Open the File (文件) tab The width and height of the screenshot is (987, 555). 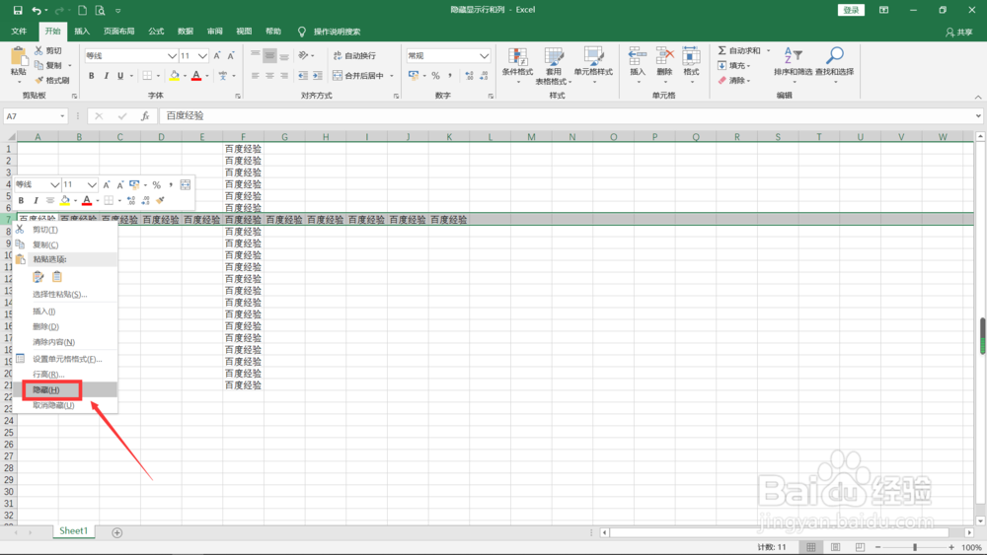tap(19, 32)
